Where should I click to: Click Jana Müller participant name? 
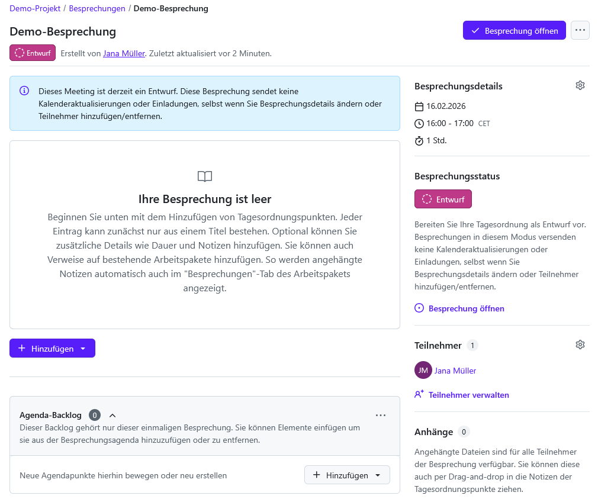[455, 371]
